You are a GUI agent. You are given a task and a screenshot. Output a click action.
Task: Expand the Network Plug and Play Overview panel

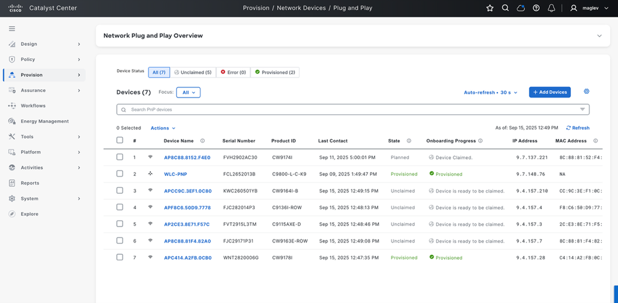[x=599, y=36]
